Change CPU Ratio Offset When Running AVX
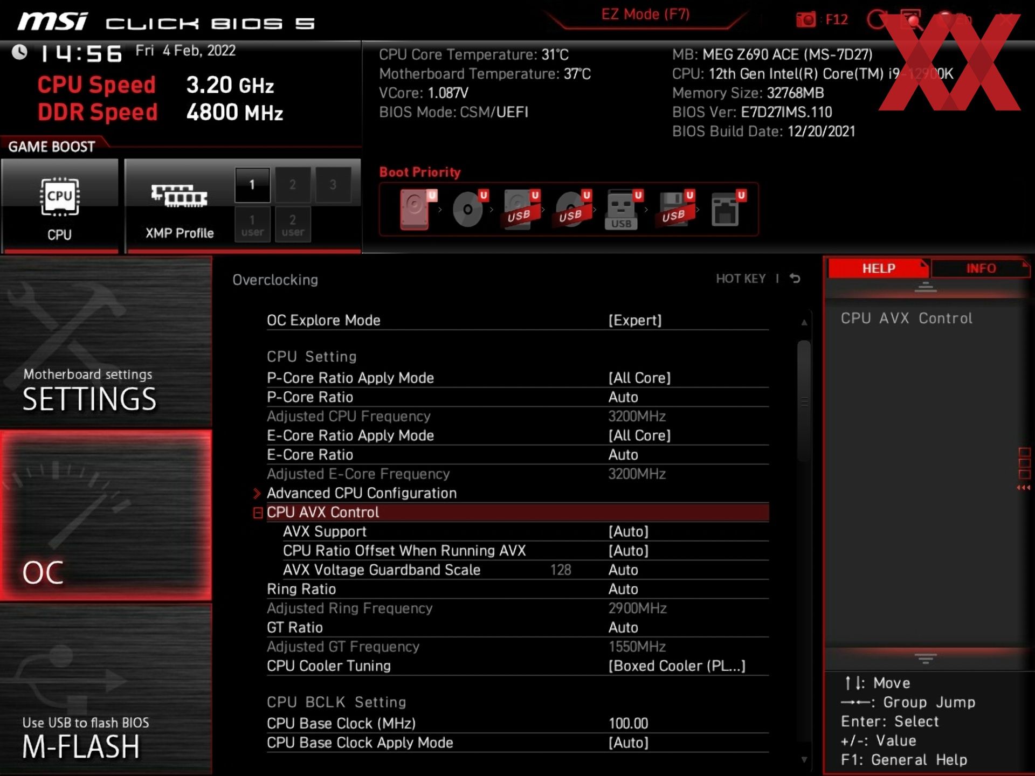 coord(526,551)
